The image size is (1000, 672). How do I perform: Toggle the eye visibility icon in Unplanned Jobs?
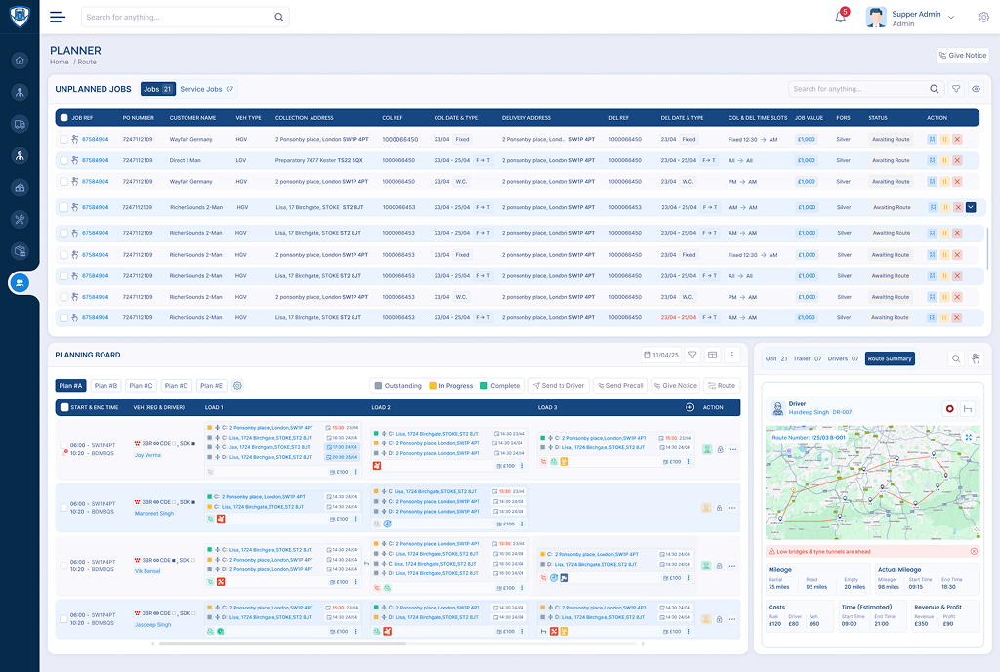tap(976, 89)
